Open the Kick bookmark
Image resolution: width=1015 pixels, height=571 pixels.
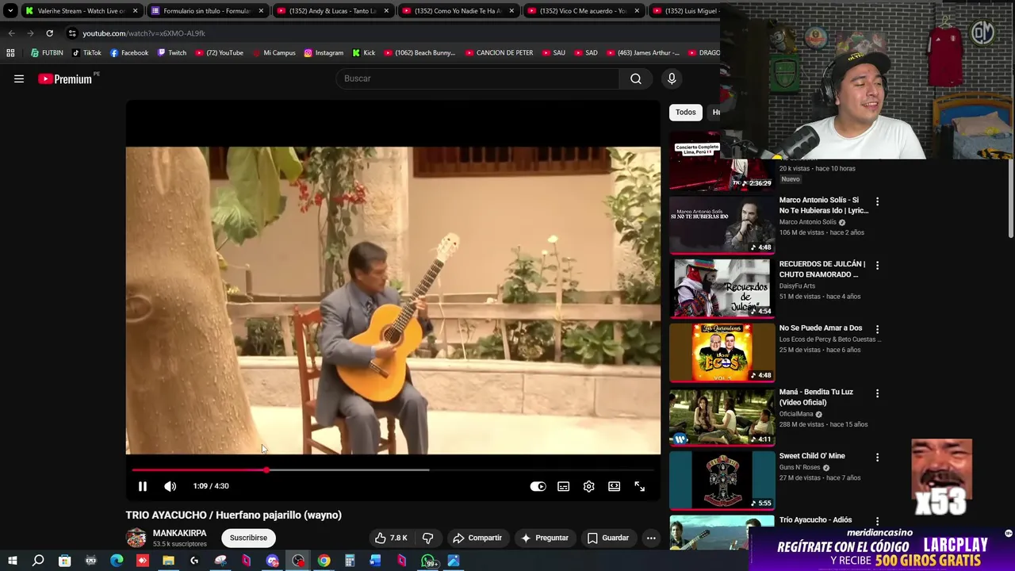(x=364, y=53)
